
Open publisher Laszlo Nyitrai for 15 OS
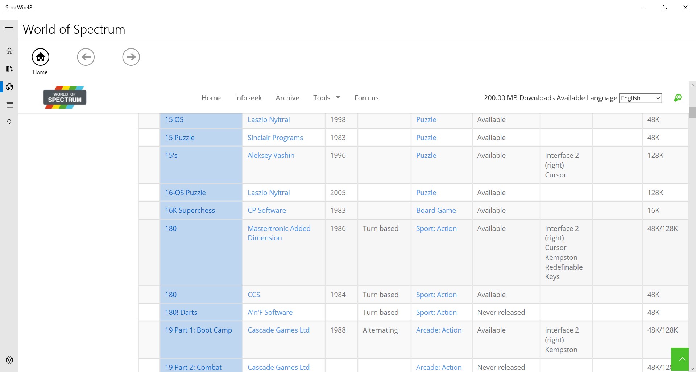pos(269,119)
